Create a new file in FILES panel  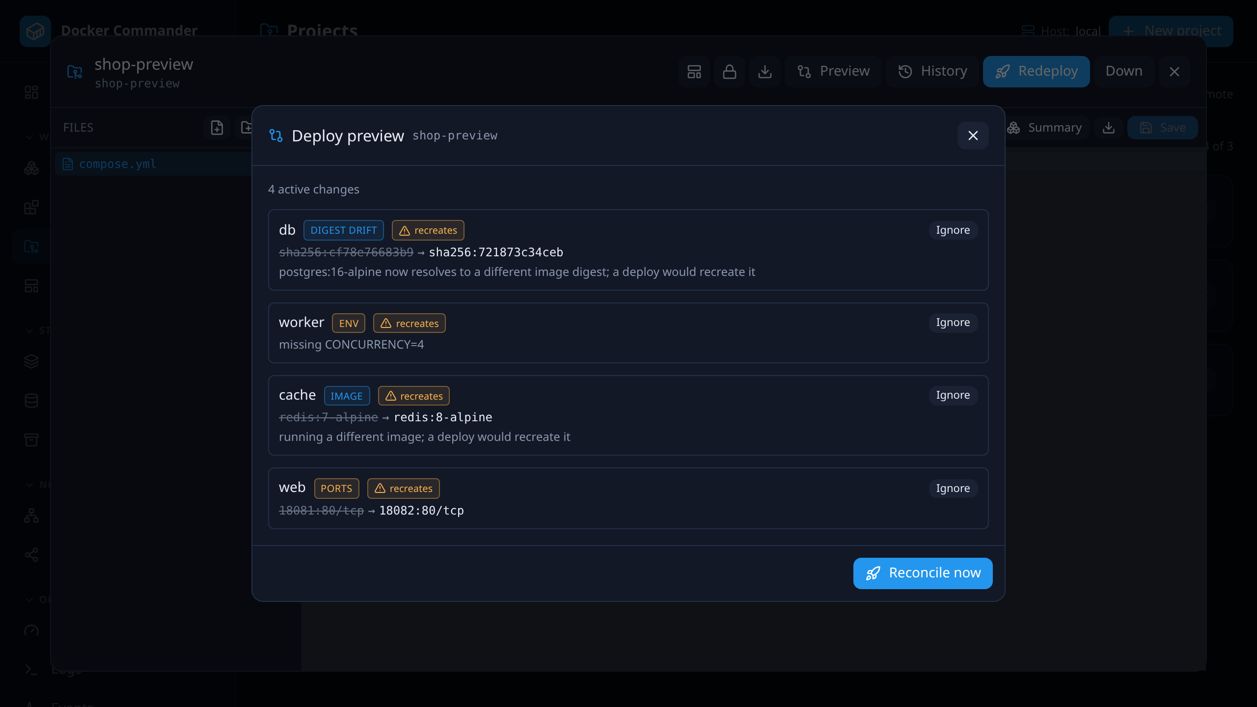point(217,128)
